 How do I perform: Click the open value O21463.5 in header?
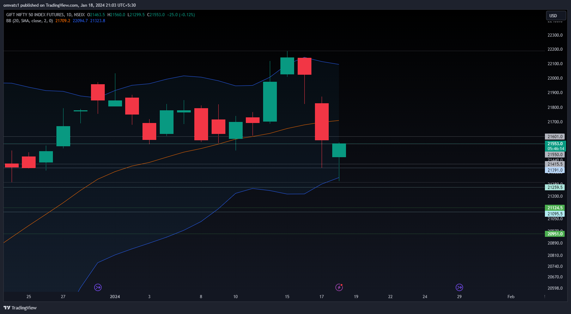click(x=96, y=15)
